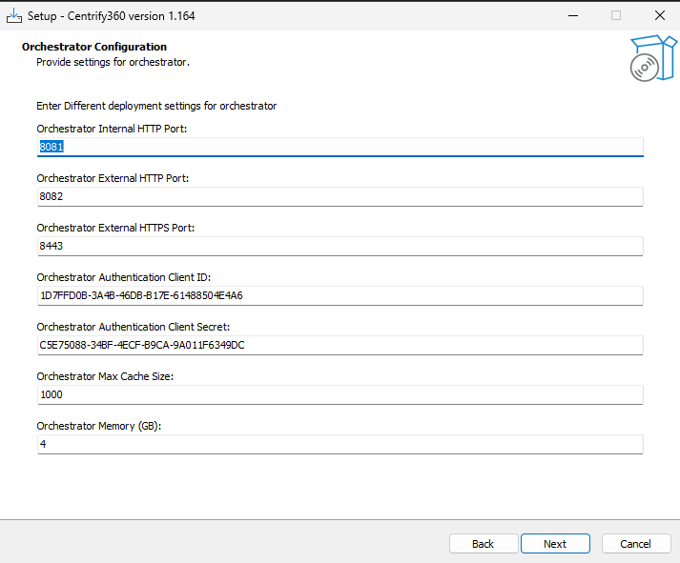Click the Authentication Client ID input field

(340, 296)
